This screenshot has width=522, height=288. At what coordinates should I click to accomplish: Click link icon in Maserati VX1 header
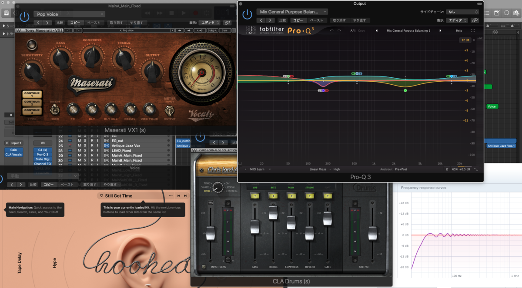click(x=227, y=23)
